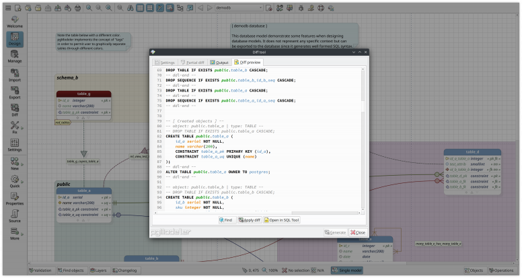
Task: Click the many_table_e_has_many_table_c label
Action: 438,244
